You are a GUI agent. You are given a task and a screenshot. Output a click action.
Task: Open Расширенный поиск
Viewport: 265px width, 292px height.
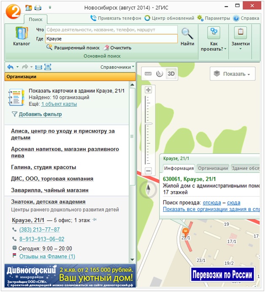pyautogui.click(x=73, y=48)
